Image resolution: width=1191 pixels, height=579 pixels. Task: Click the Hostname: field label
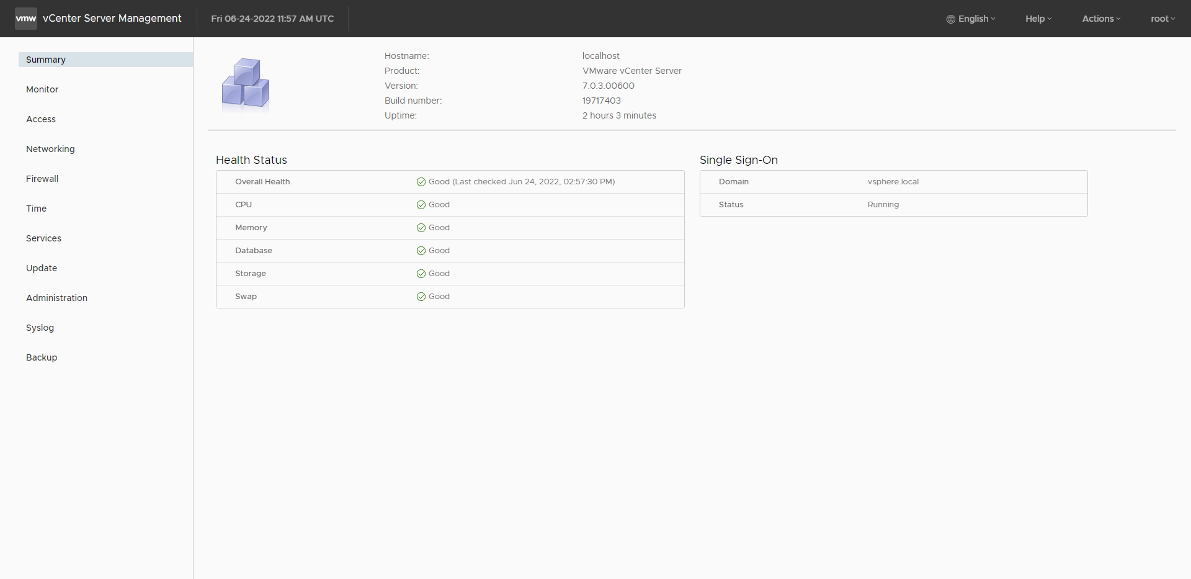pos(407,56)
